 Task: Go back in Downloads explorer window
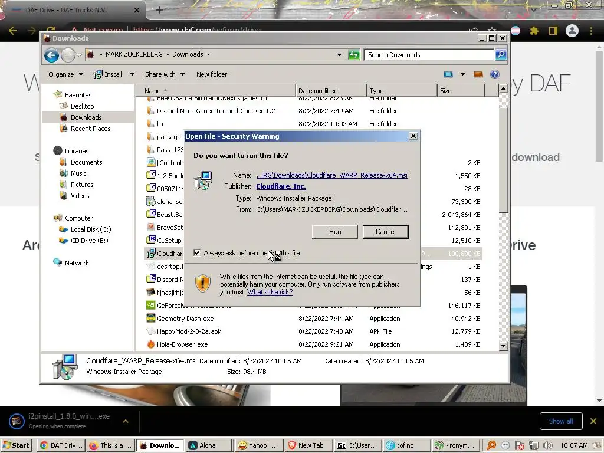point(51,55)
